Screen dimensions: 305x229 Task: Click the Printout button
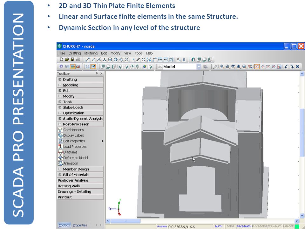point(80,197)
